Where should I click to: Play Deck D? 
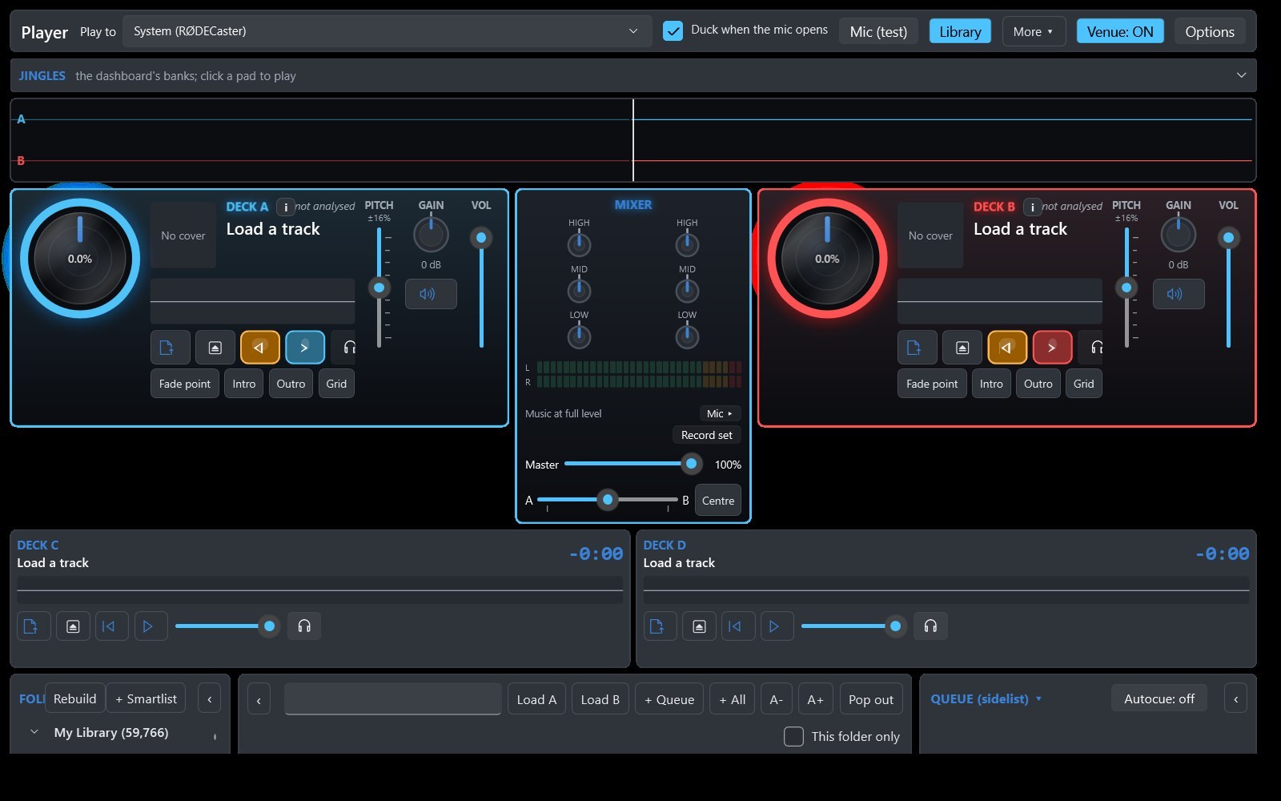pyautogui.click(x=777, y=626)
